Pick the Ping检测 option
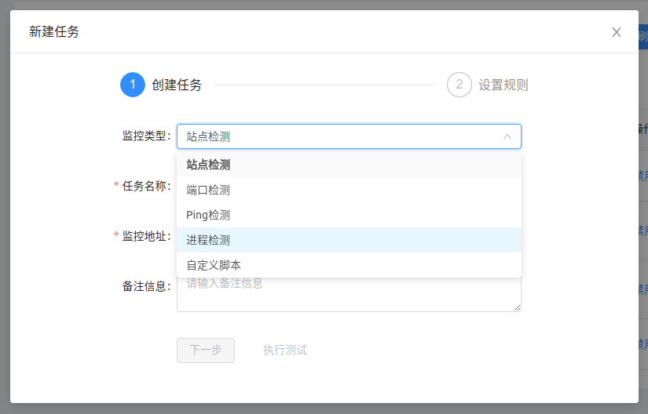This screenshot has width=648, height=414. point(208,215)
